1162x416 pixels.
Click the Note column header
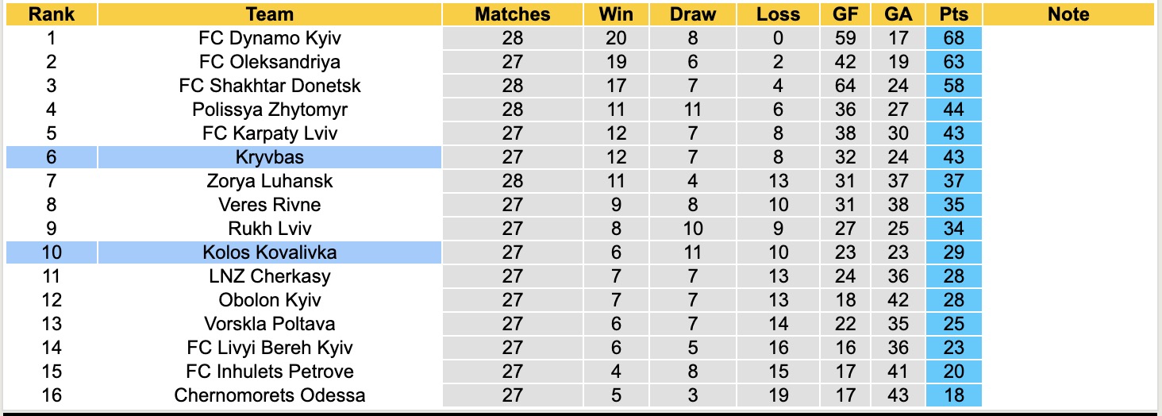1068,14
